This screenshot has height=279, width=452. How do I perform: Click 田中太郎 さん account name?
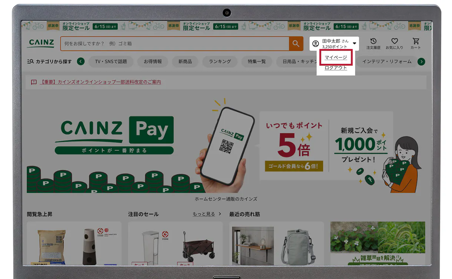(x=335, y=41)
